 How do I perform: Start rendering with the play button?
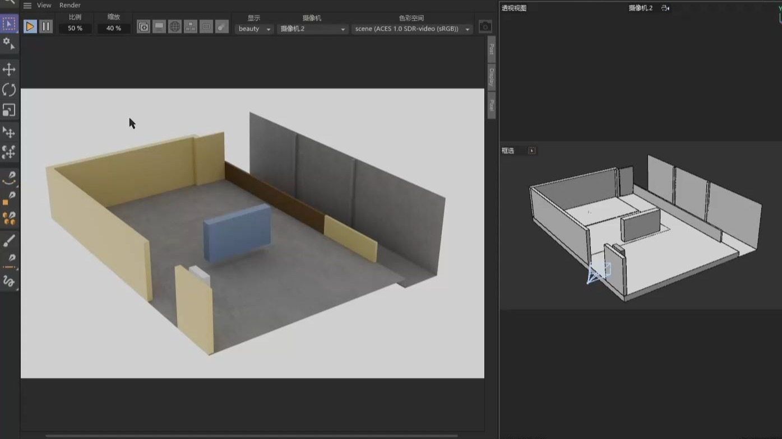tap(30, 26)
